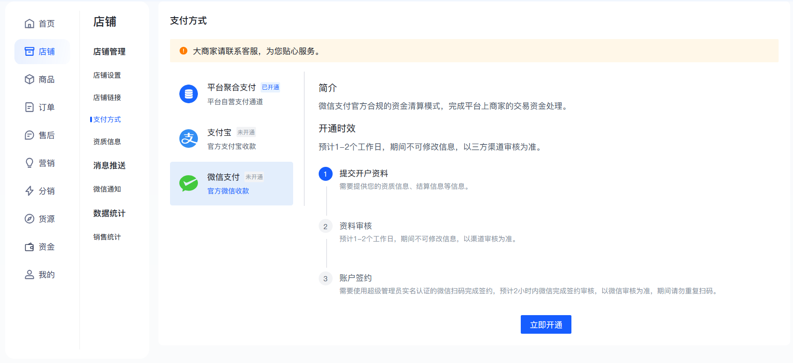Click the supply source compass icon
Viewport: 793px width, 363px height.
point(29,219)
